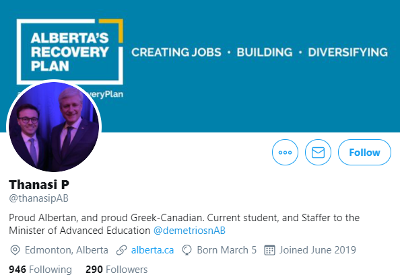Viewport: 400px width, 279px height.
Task: Click the profile bio description text
Action: [185, 225]
